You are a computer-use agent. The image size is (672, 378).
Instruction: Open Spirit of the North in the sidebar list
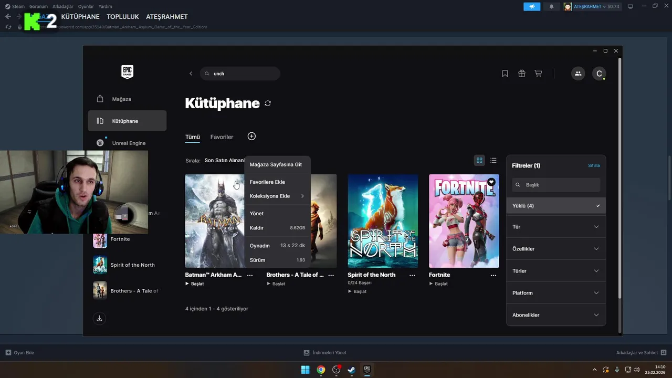point(127,265)
